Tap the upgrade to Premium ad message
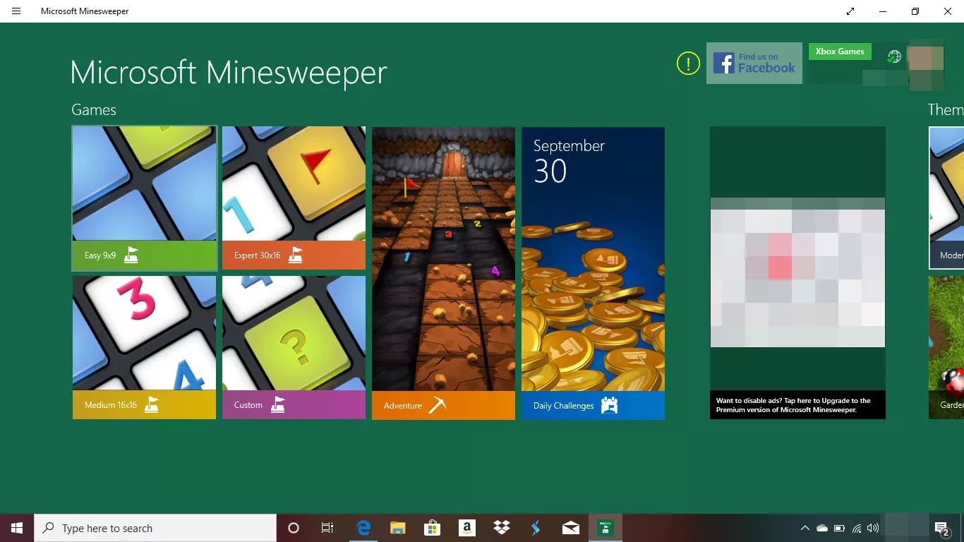 (797, 405)
